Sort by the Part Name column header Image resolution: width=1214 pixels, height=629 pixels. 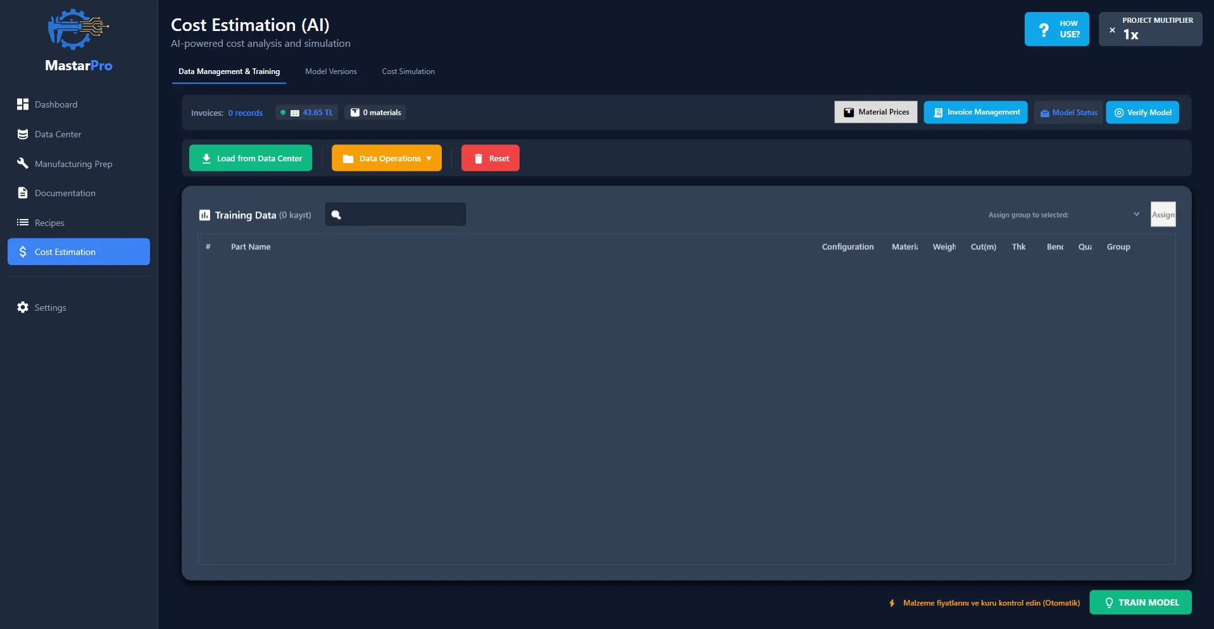(251, 247)
